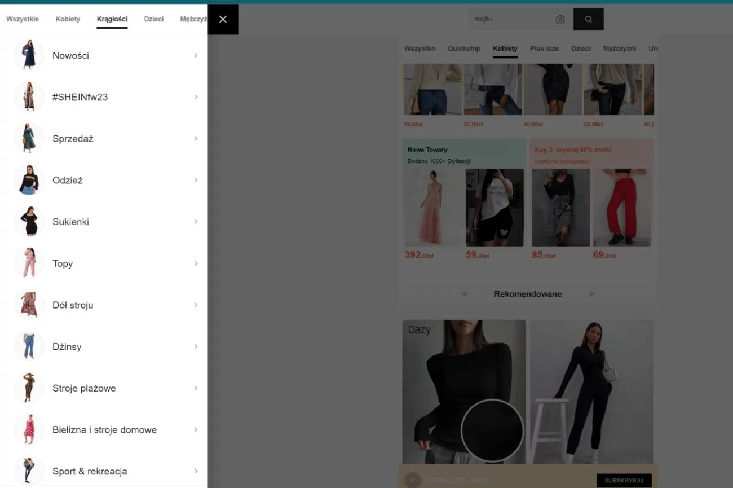Screen dimensions: 733x488
Task: Dismiss the discount banner with X icon
Action: point(413,480)
